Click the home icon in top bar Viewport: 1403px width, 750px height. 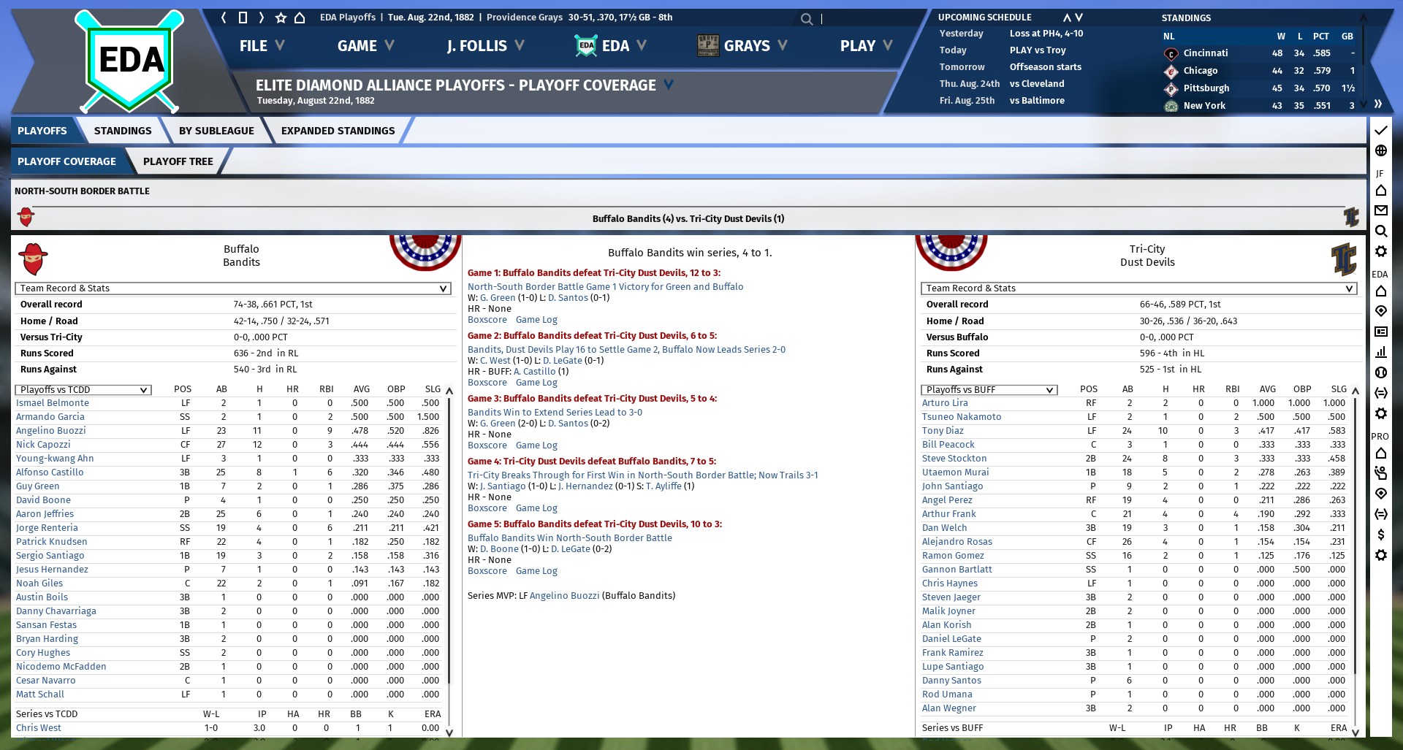pyautogui.click(x=300, y=18)
